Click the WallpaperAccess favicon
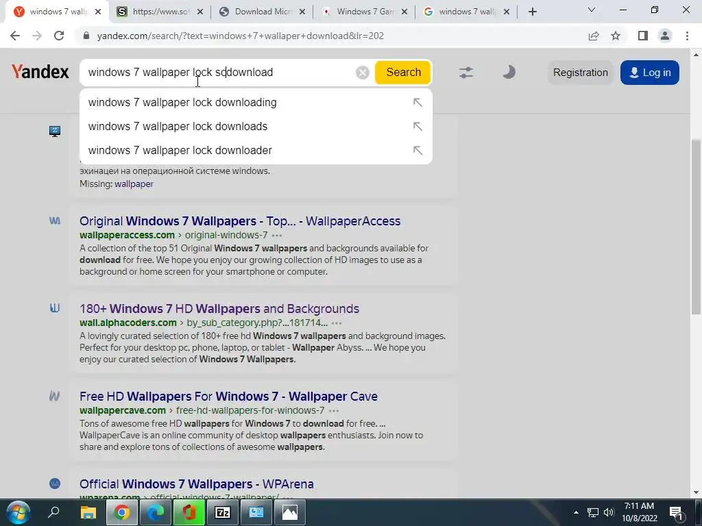The width and height of the screenshot is (702, 526). [x=55, y=221]
